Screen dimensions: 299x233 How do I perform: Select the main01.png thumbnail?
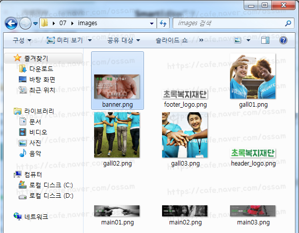click(117, 211)
